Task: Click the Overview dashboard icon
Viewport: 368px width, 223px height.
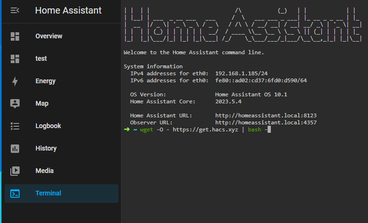Action: pyautogui.click(x=15, y=36)
